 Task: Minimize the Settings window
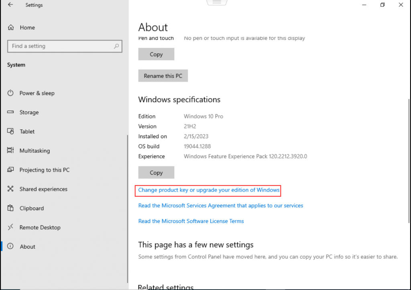364,5
